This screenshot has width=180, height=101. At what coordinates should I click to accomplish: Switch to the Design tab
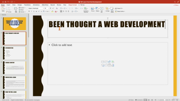click(x=20, y=5)
